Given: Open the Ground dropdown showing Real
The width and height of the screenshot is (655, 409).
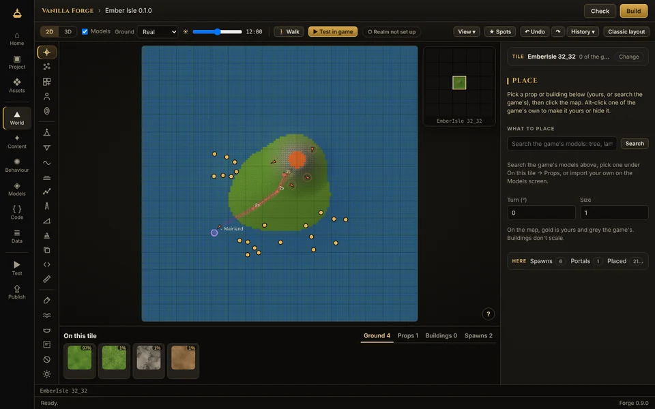Looking at the screenshot, I should point(158,32).
